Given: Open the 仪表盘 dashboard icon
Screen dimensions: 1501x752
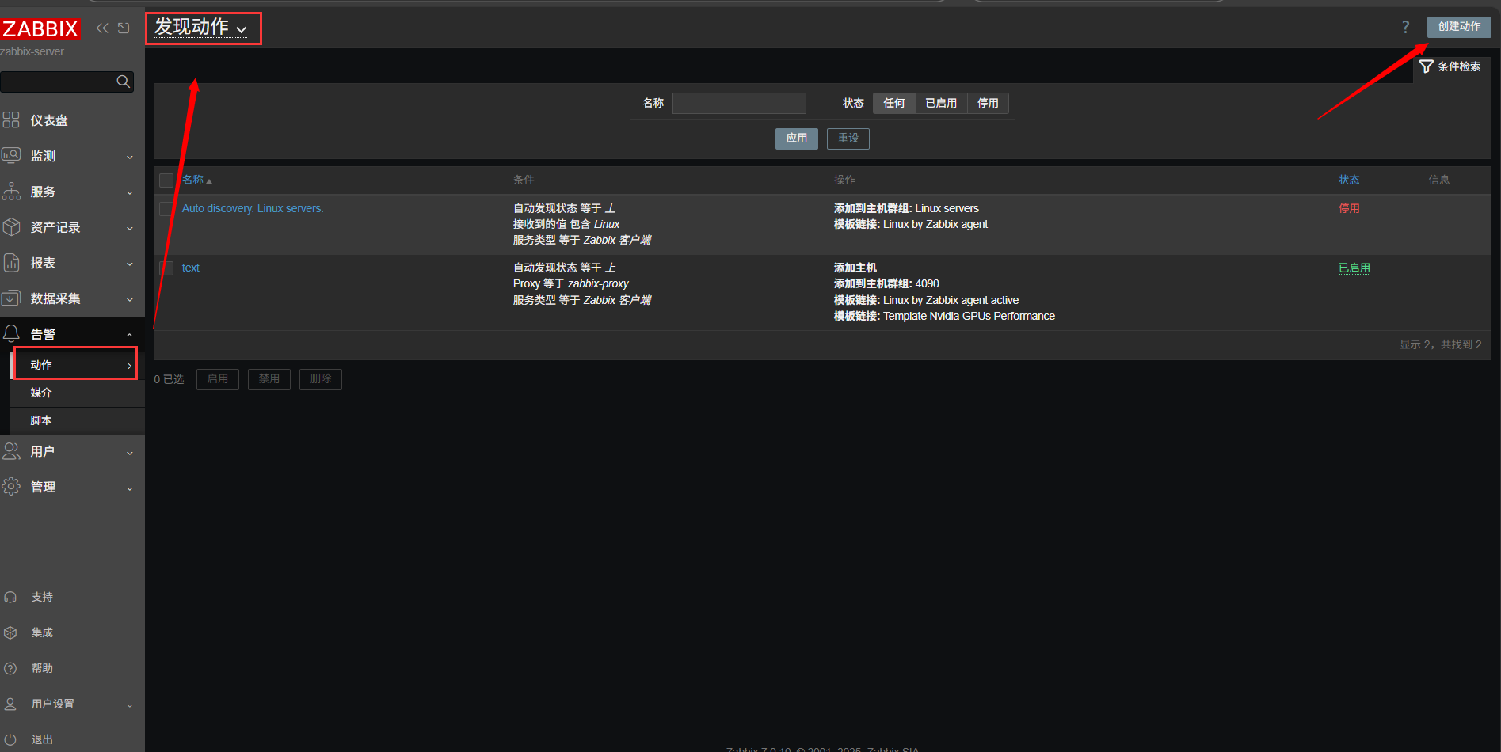Looking at the screenshot, I should pyautogui.click(x=11, y=120).
